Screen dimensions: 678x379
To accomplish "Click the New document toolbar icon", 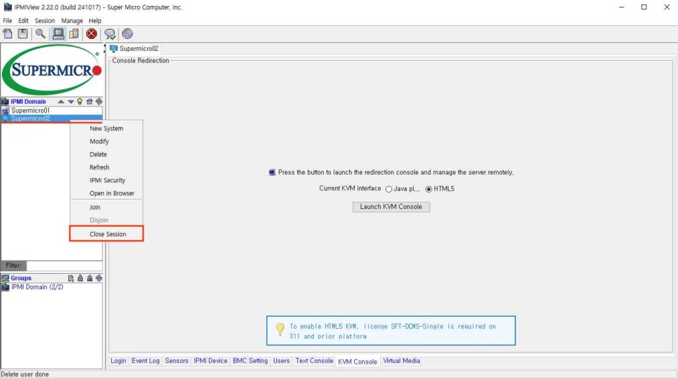I will click(8, 34).
